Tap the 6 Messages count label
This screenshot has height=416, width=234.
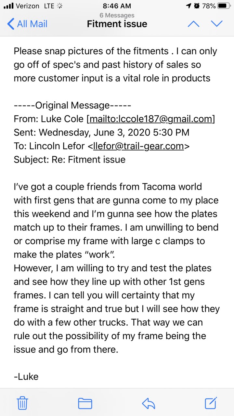click(117, 15)
